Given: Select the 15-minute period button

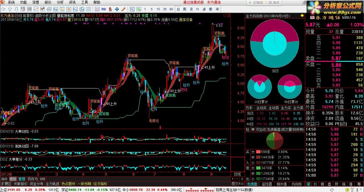Looking at the screenshot, I should tap(158, 9).
